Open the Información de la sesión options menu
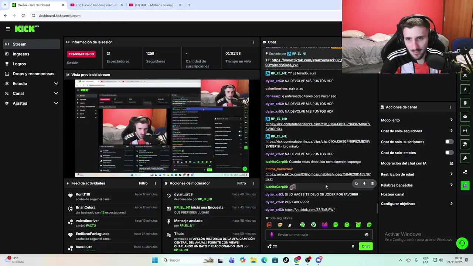The image size is (473, 266). click(253, 42)
